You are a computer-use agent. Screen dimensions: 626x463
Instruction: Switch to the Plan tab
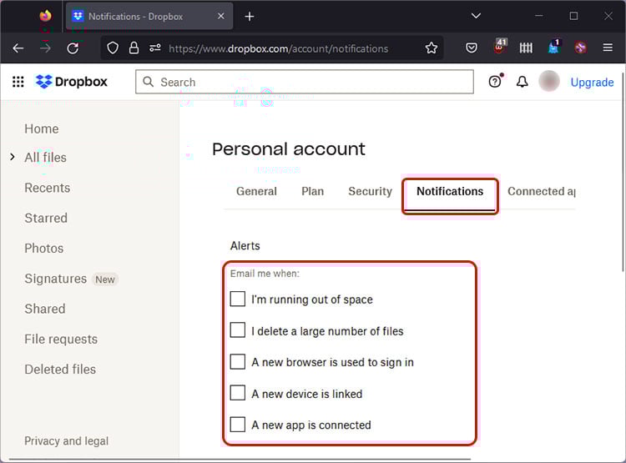pyautogui.click(x=313, y=191)
